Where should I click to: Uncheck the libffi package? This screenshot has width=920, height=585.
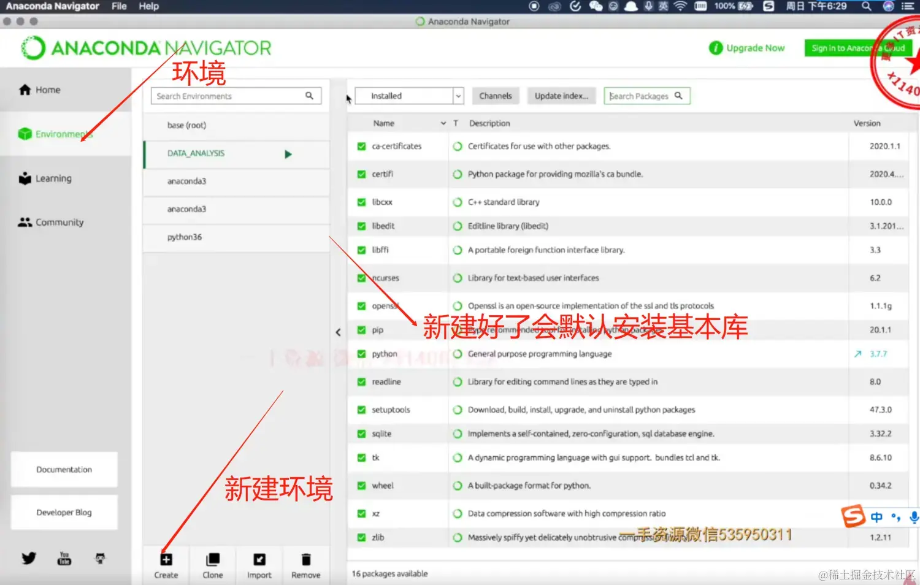click(x=362, y=250)
